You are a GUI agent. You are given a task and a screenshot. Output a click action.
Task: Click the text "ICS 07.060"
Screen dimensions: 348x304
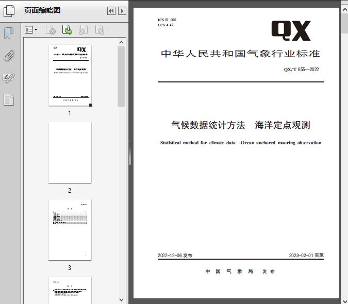click(x=167, y=20)
